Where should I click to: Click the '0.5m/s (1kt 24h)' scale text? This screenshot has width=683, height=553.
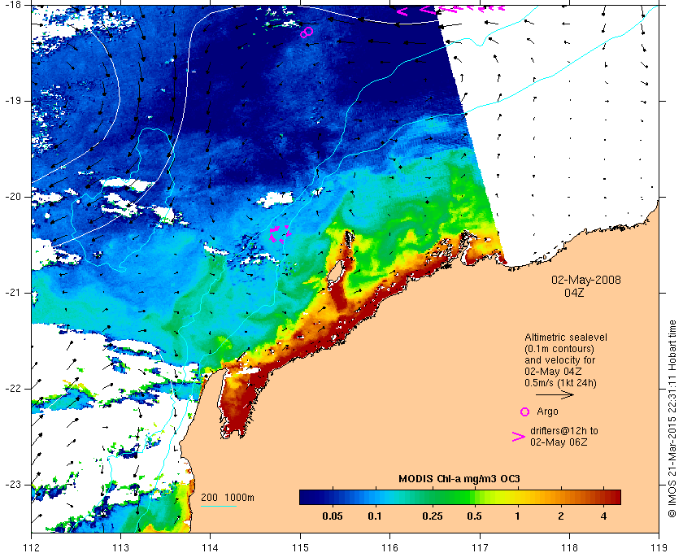pyautogui.click(x=560, y=383)
